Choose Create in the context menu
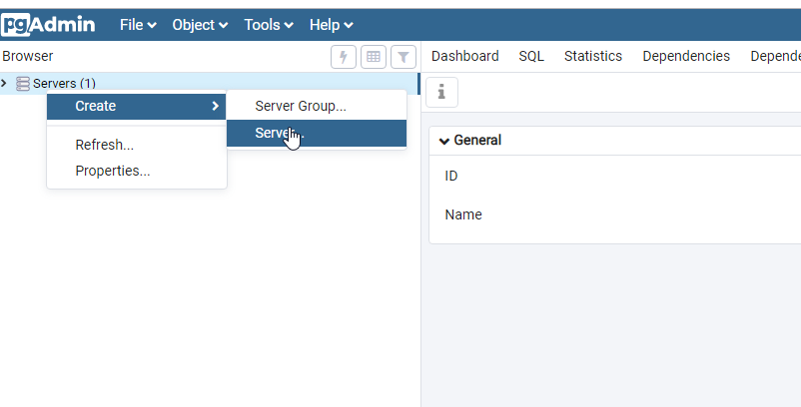The image size is (801, 407). [x=137, y=106]
